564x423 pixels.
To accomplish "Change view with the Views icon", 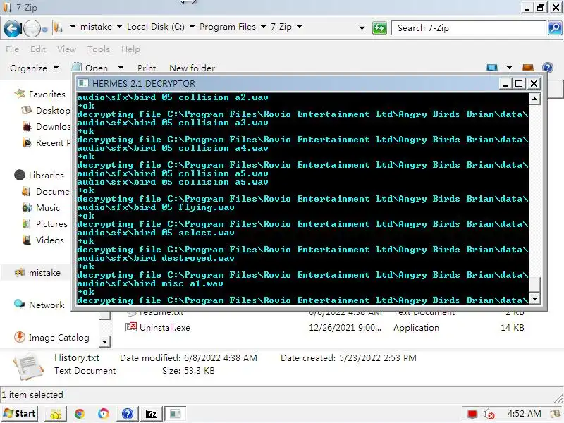I will 491,68.
